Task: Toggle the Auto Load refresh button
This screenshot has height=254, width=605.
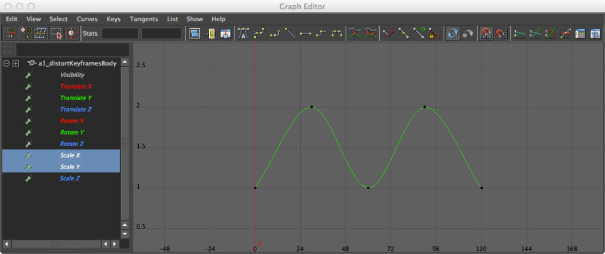Action: [x=452, y=34]
